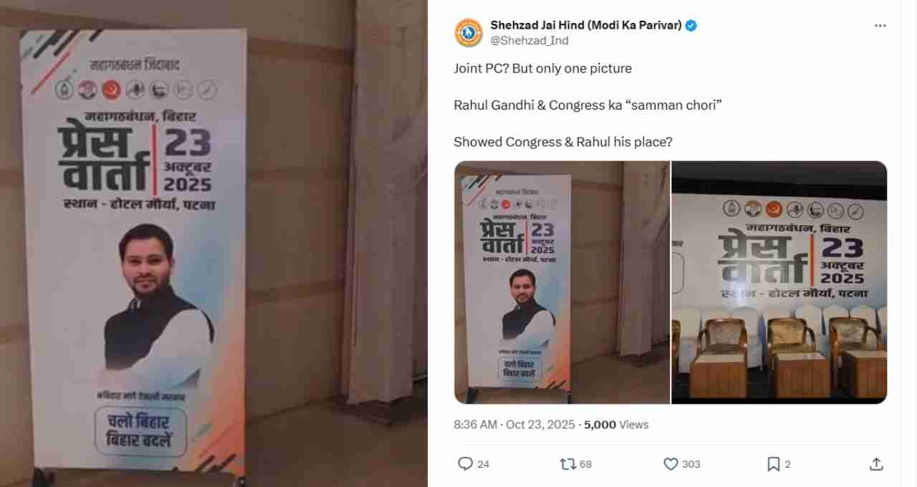The width and height of the screenshot is (917, 487).
Task: Click the share upload icon
Action: pyautogui.click(x=875, y=464)
